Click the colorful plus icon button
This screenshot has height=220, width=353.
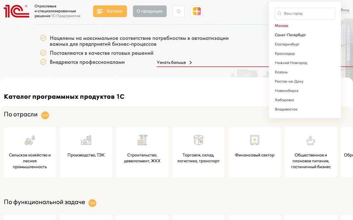tap(197, 11)
